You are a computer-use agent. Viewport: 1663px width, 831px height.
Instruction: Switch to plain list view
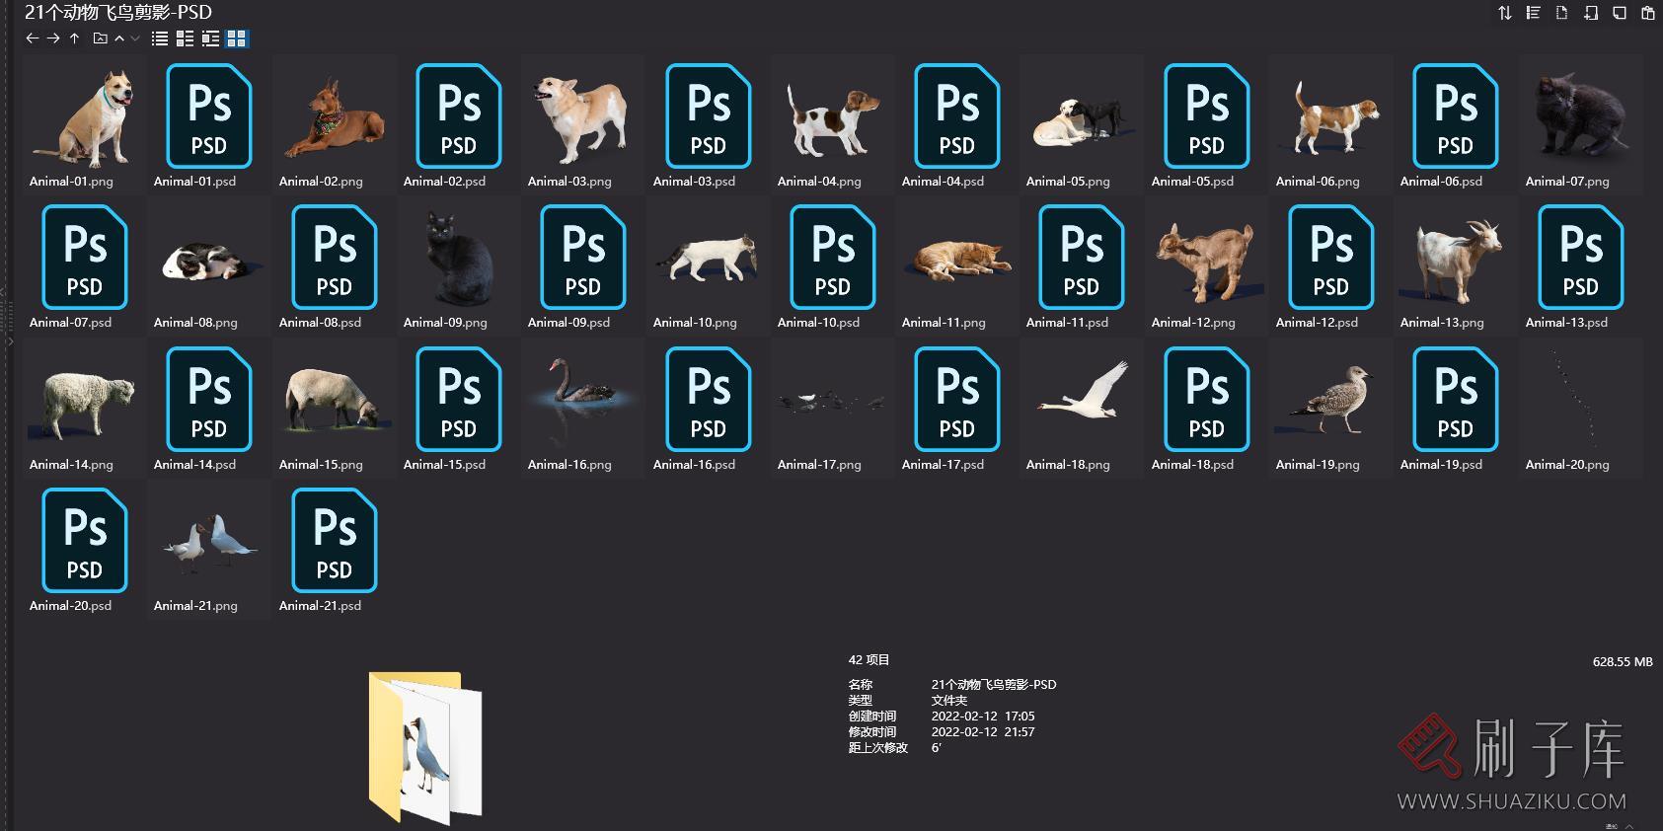[x=160, y=38]
